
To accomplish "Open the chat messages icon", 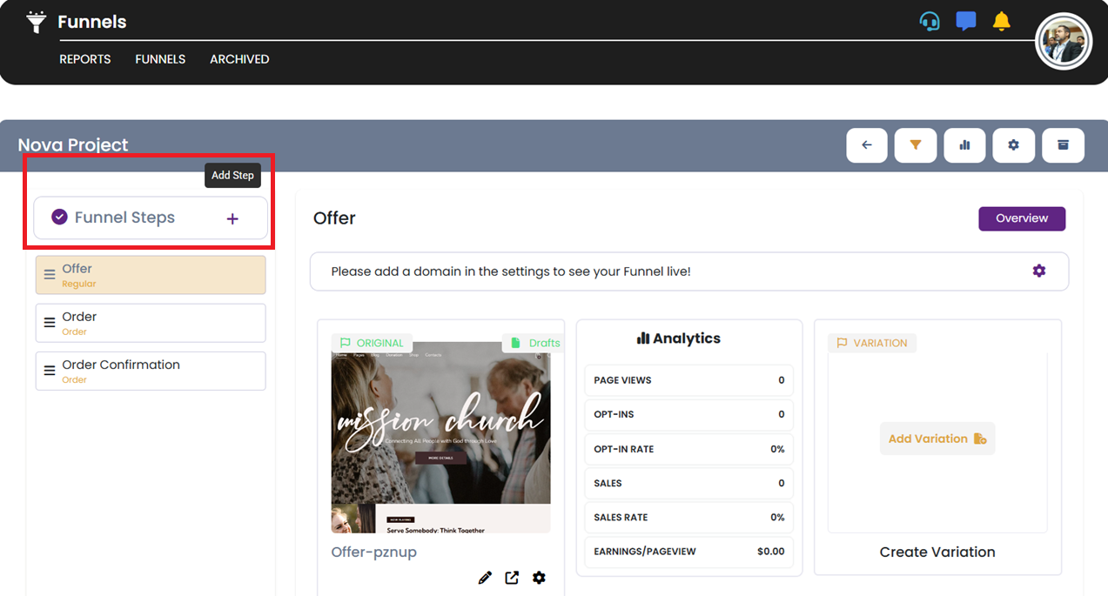I will (965, 21).
